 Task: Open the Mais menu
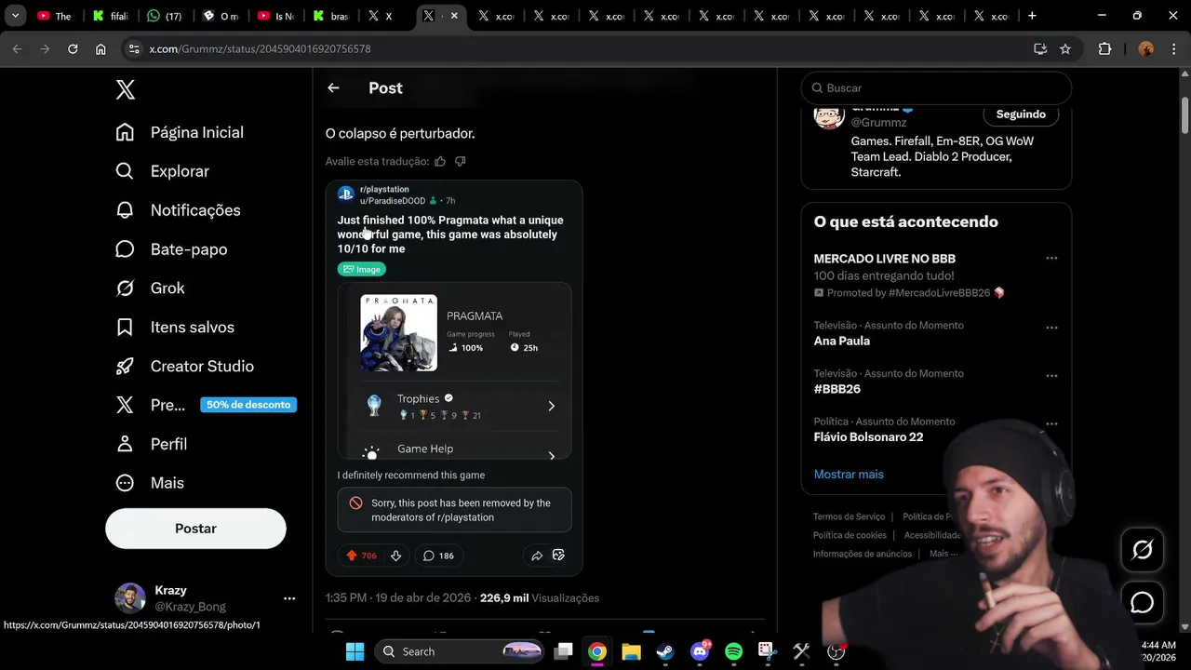pos(150,483)
